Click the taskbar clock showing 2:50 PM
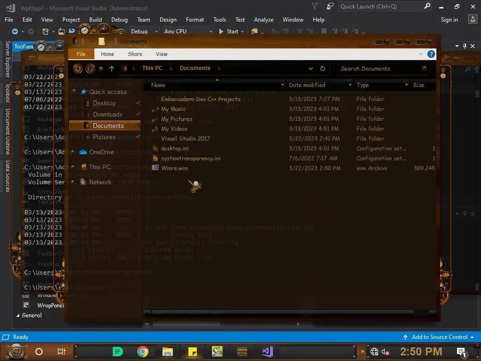This screenshot has width=481, height=361. point(421,352)
